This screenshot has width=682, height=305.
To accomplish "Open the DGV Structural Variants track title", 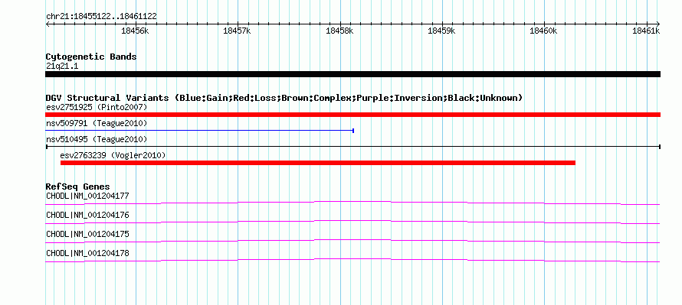I will pos(284,98).
